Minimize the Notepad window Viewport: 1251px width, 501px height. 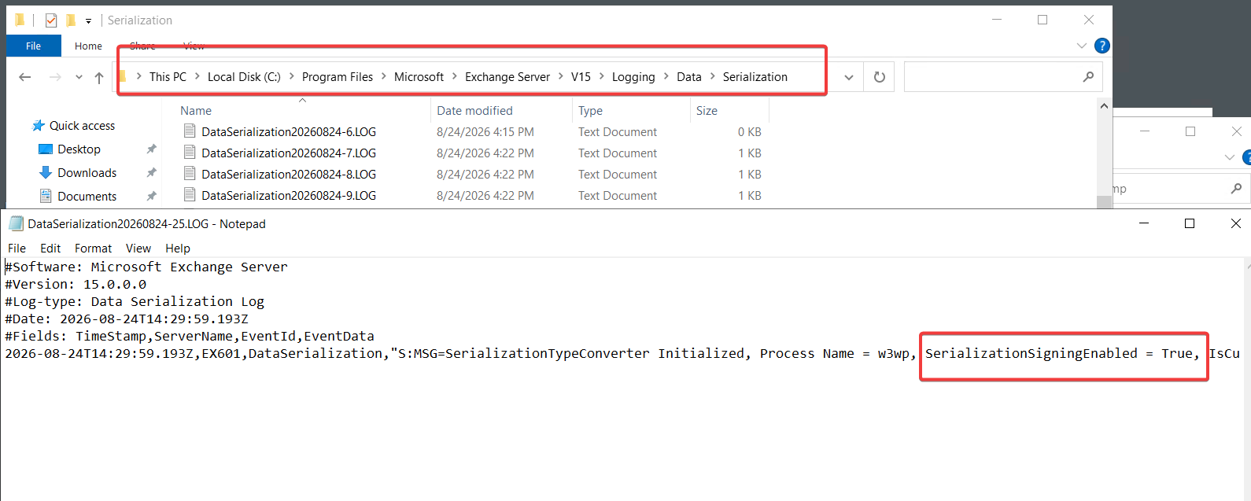1145,224
